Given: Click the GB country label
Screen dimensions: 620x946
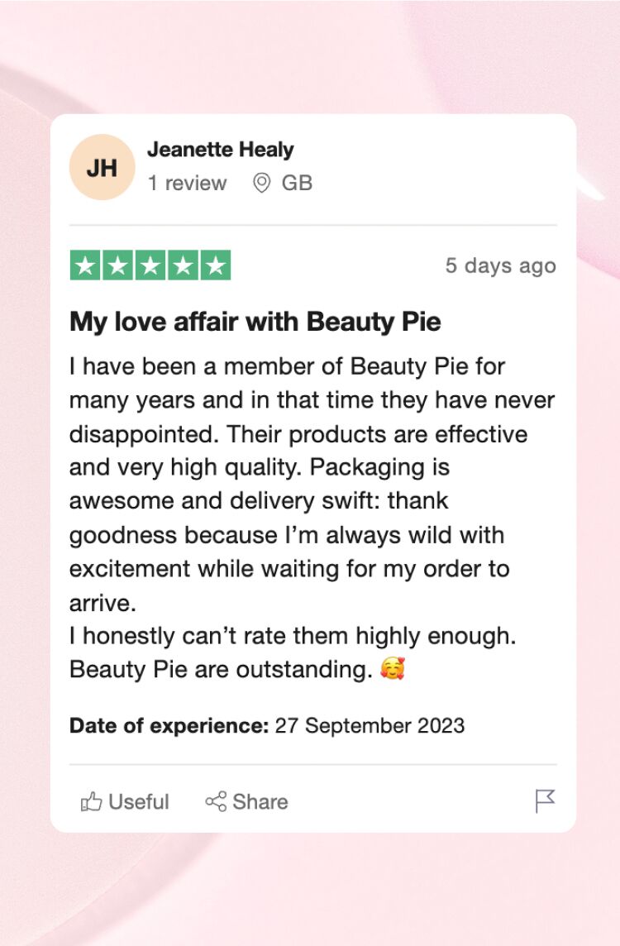Looking at the screenshot, I should click(298, 183).
